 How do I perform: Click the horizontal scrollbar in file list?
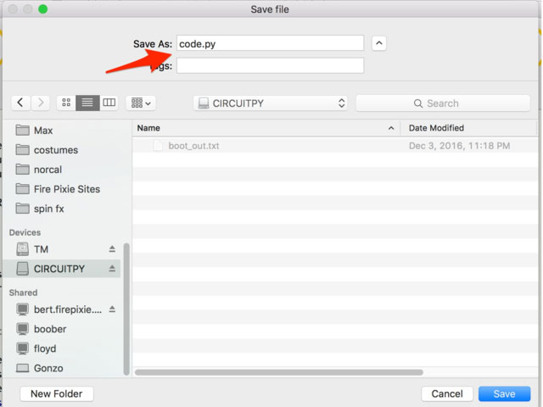pyautogui.click(x=278, y=371)
